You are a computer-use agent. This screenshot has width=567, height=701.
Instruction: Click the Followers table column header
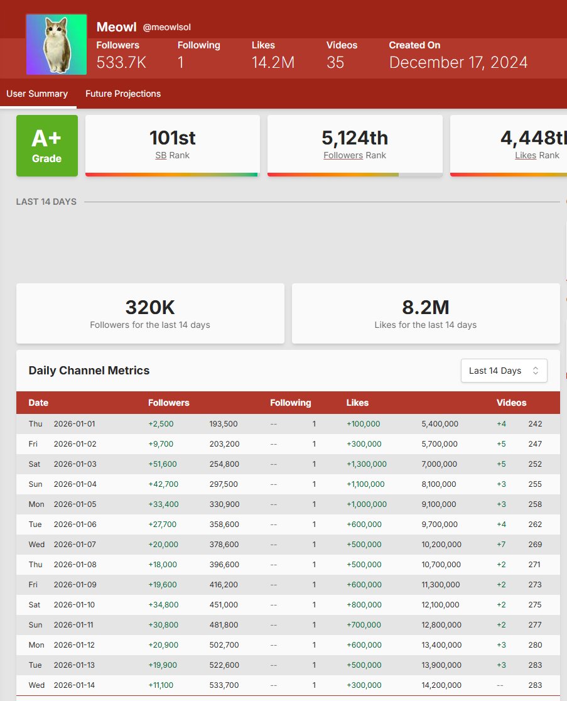coord(168,403)
